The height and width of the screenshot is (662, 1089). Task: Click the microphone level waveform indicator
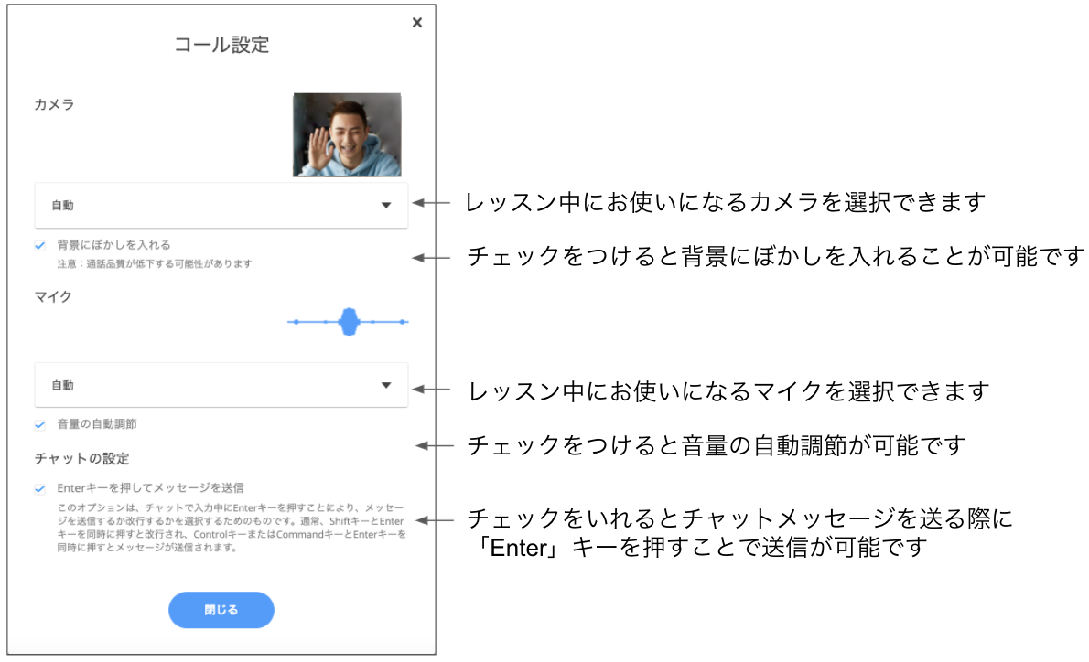click(x=349, y=320)
